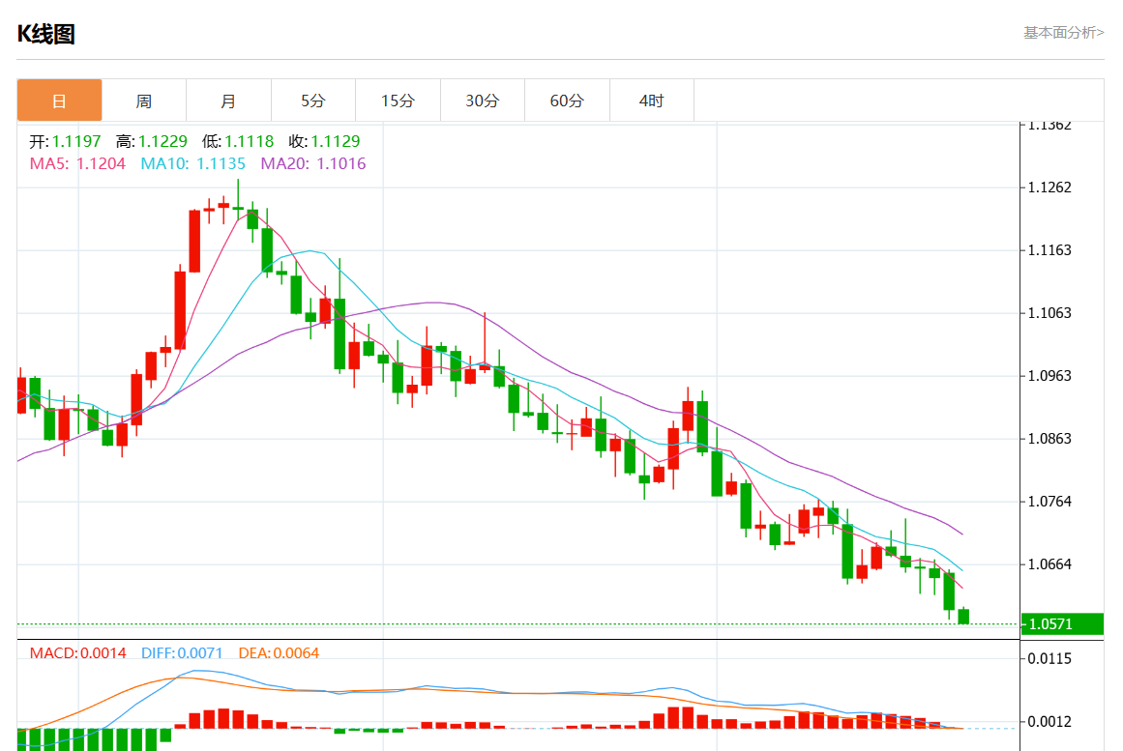Click the MA5: 1.1204 label

click(x=77, y=163)
